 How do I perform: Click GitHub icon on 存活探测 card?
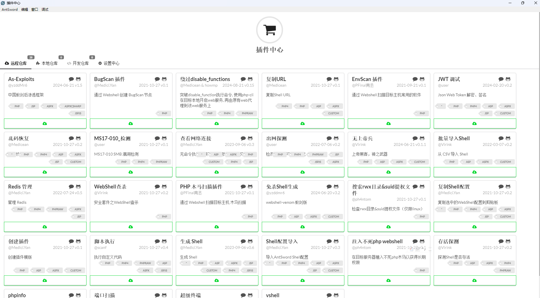508,242
